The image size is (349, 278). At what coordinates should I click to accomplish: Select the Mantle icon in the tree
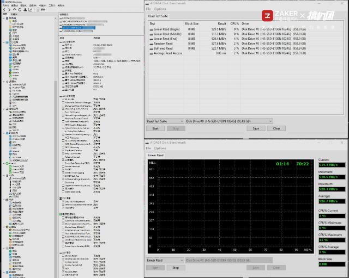[10, 72]
